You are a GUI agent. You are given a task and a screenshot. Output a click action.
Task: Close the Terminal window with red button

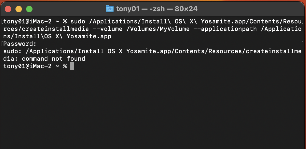pyautogui.click(x=8, y=9)
